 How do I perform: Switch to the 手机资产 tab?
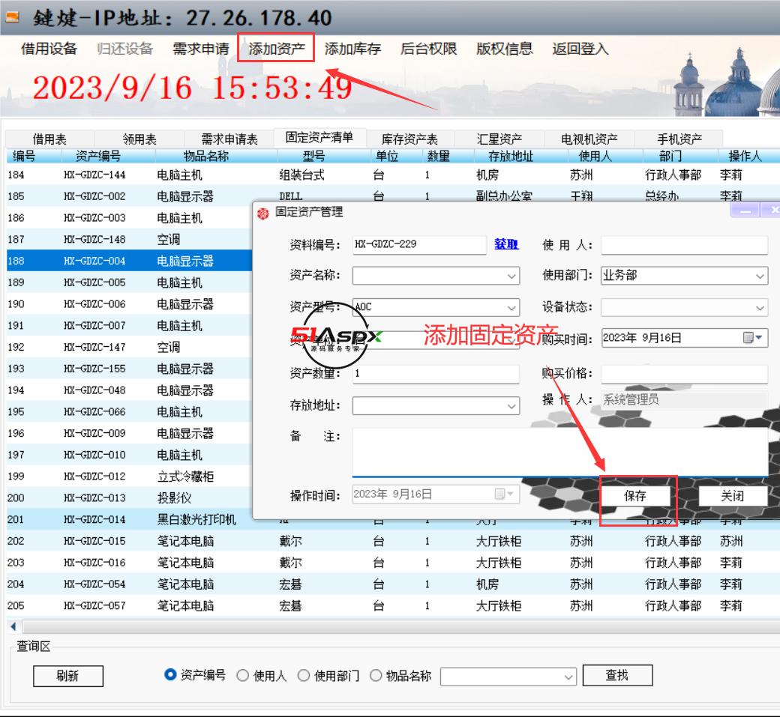(679, 138)
